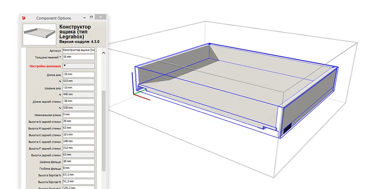The height and width of the screenshot is (189, 379).
Task: Minimize the Component Options window
Action: tap(84, 18)
